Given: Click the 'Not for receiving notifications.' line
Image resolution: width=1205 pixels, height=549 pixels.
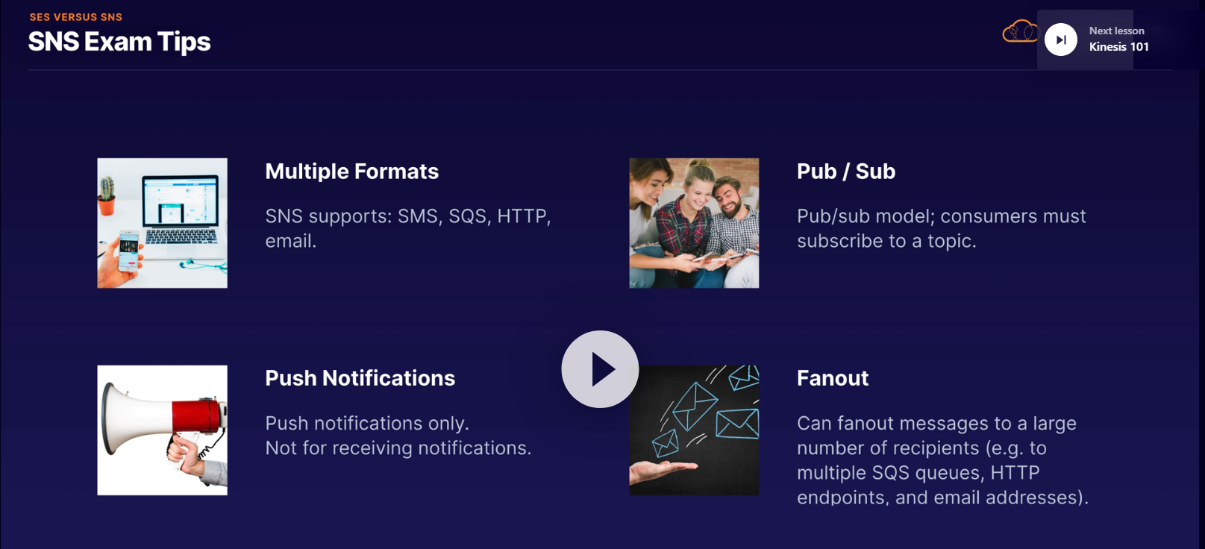Looking at the screenshot, I should 398,448.
